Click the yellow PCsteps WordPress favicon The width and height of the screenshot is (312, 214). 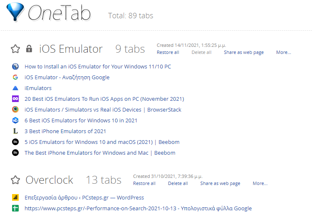tap(15, 197)
